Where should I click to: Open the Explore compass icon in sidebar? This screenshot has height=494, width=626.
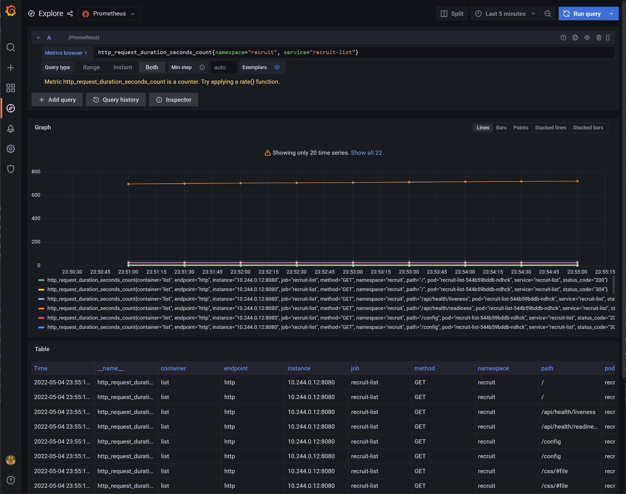click(x=11, y=108)
